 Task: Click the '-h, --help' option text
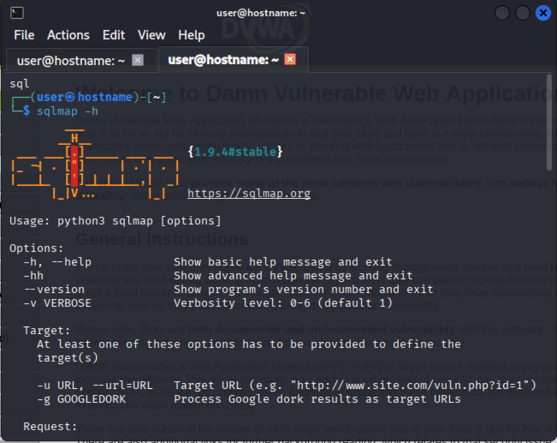[57, 262]
